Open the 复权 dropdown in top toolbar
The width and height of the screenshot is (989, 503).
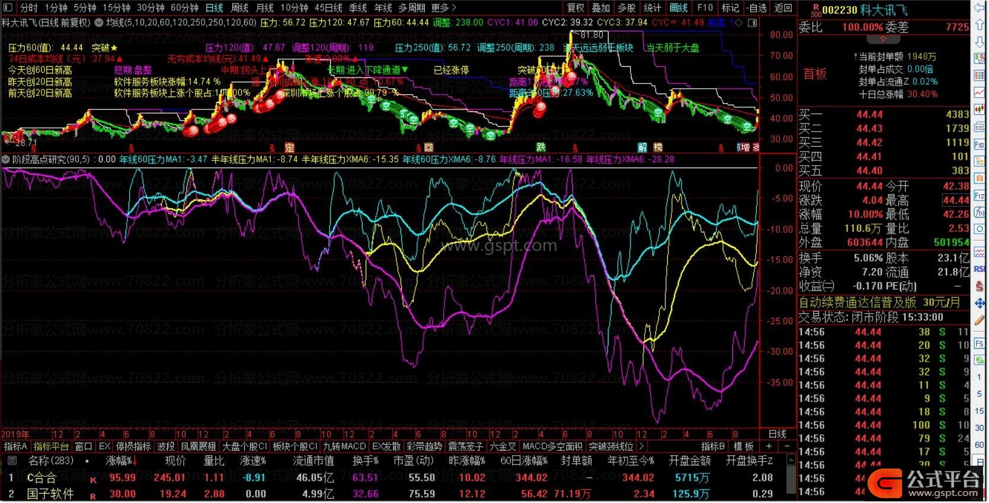(x=575, y=8)
